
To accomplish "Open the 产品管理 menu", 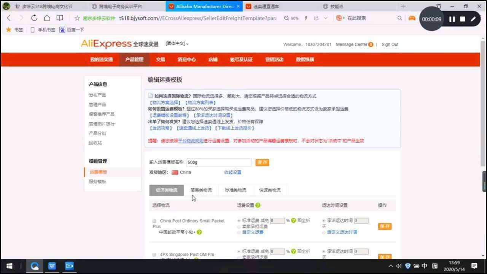I will pyautogui.click(x=134, y=59).
